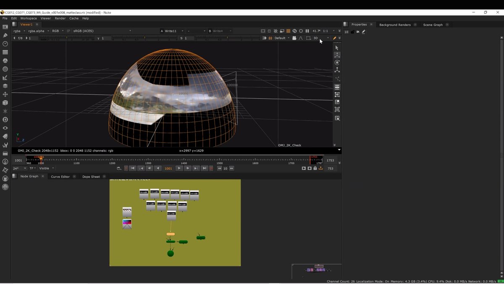504x284 pixels.
Task: Open the Render menu
Action: [x=60, y=18]
